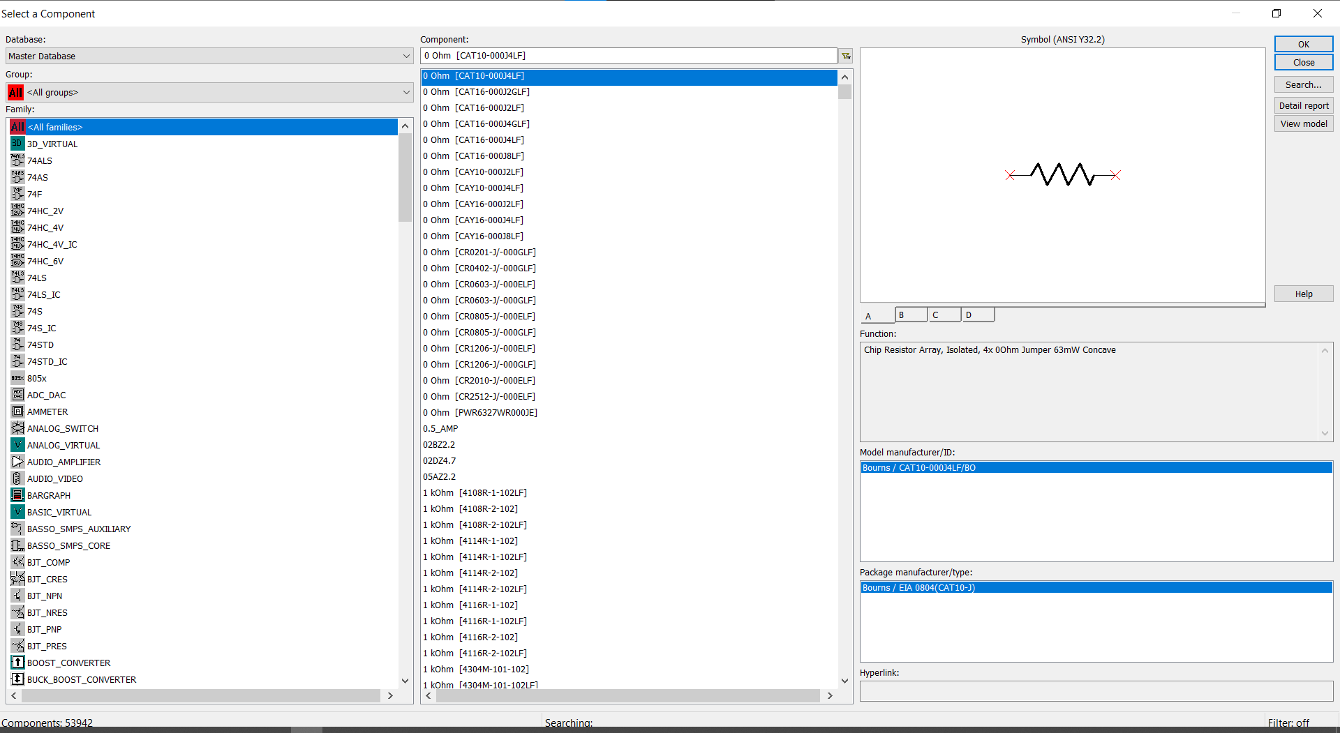
Task: Select the BASIC_VIRTUAL family icon
Action: (x=17, y=512)
